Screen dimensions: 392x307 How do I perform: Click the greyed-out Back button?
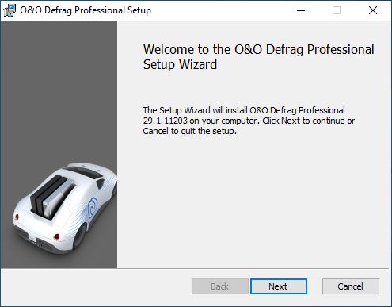219,286
